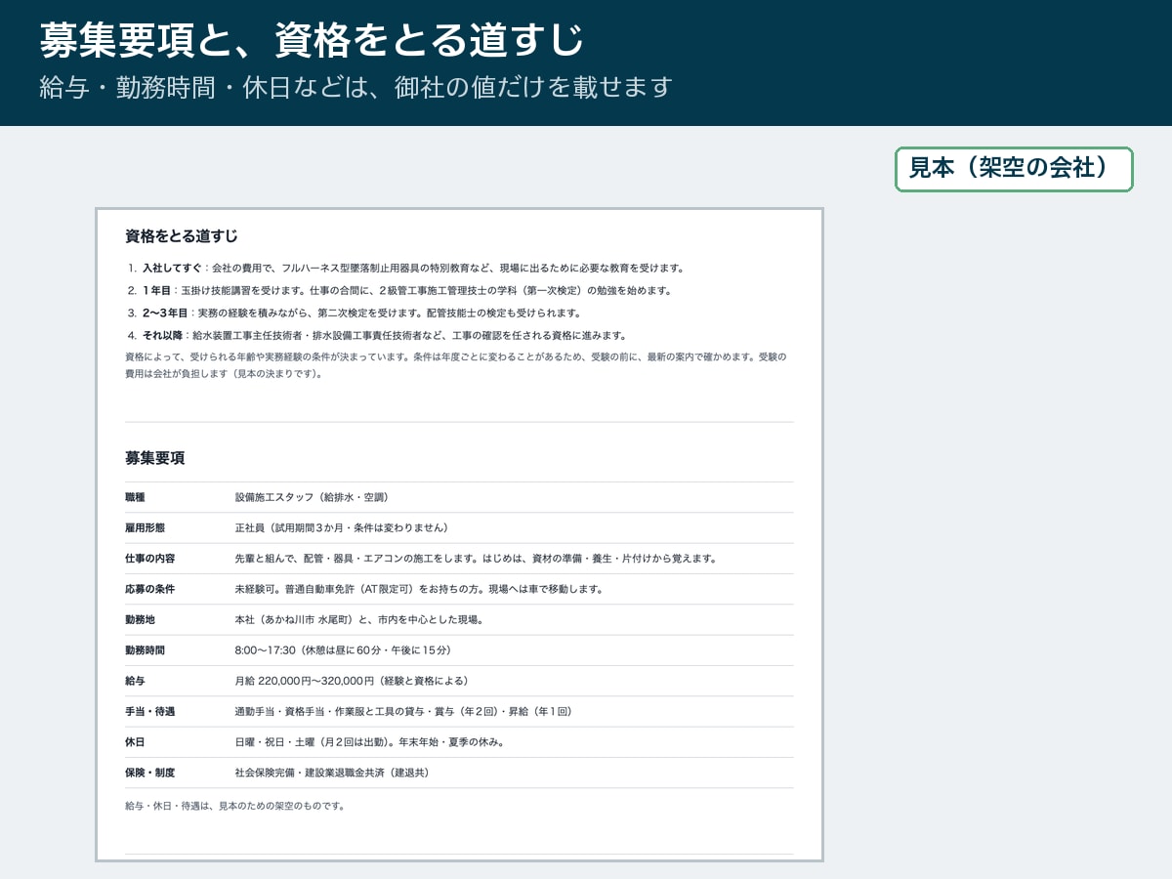
Task: Click the 見本（架空の会社） badge
Action: click(1014, 169)
